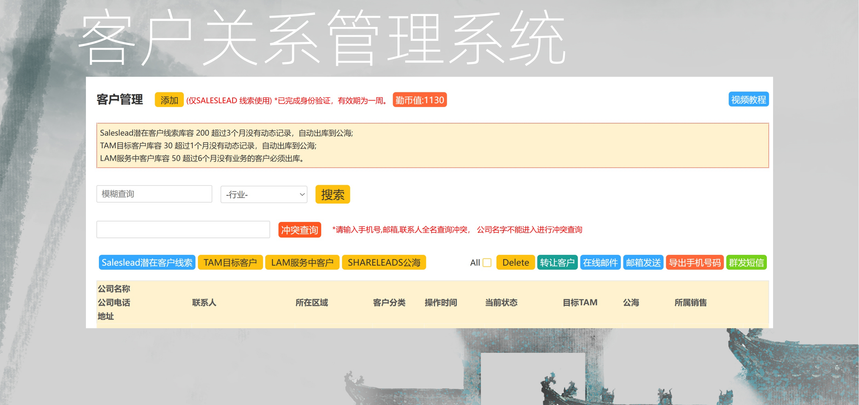Click the red 冲突查询 button
This screenshot has width=859, height=405.
pyautogui.click(x=299, y=230)
